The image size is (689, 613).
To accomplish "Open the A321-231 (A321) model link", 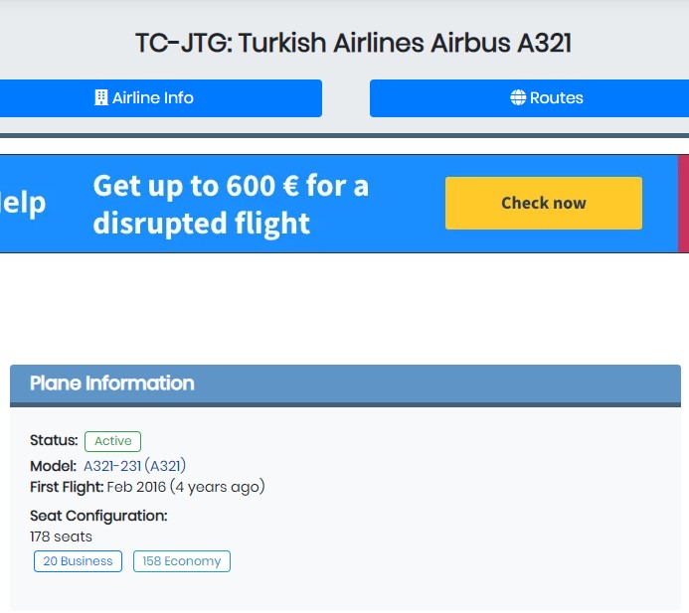I will pyautogui.click(x=134, y=466).
